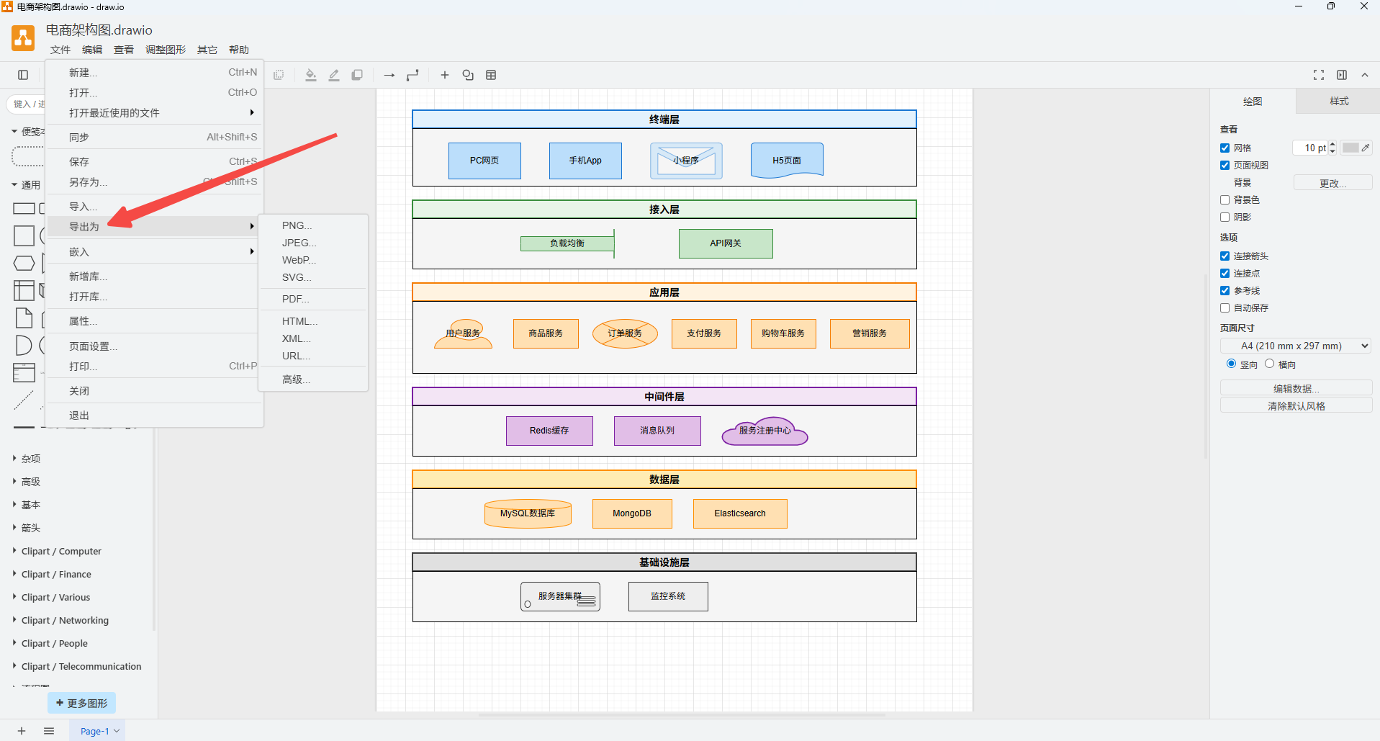Image resolution: width=1380 pixels, height=741 pixels.
Task: Open the connection arrow style tool
Action: coord(389,75)
